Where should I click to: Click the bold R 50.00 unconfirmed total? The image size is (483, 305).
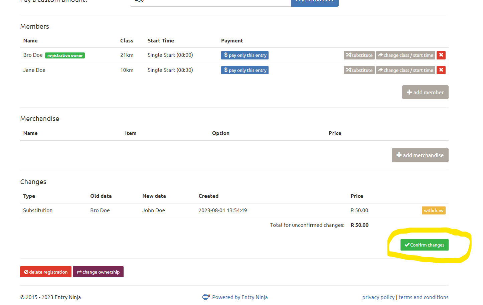coord(359,225)
